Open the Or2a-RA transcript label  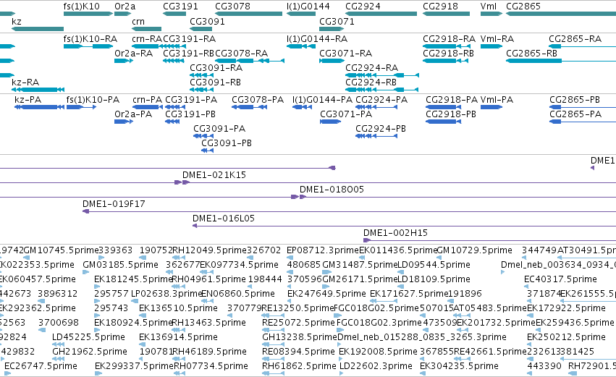pyautogui.click(x=133, y=53)
